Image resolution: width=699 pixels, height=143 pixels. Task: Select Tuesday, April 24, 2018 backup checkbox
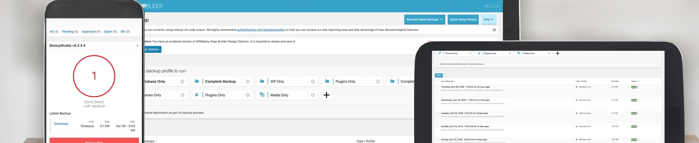tap(437, 113)
